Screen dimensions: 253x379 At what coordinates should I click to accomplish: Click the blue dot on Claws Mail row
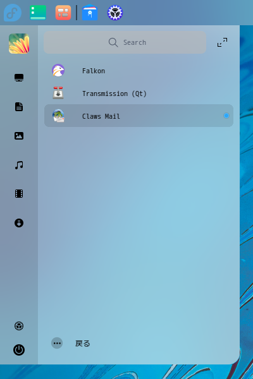pyautogui.click(x=226, y=116)
